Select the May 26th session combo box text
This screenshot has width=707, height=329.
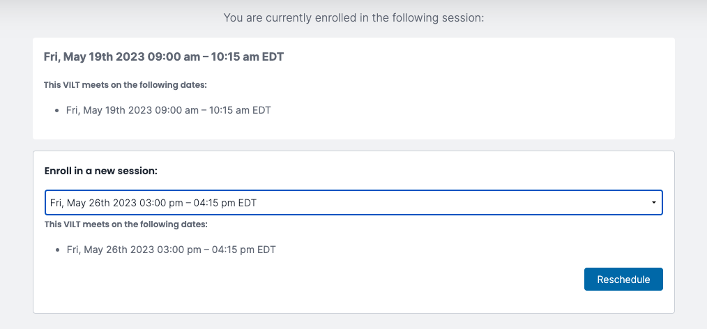[153, 203]
